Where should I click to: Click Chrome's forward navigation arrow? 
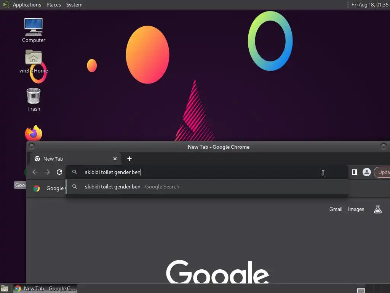tap(47, 172)
